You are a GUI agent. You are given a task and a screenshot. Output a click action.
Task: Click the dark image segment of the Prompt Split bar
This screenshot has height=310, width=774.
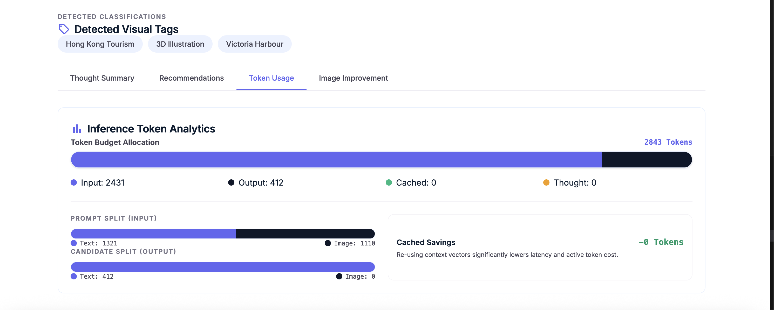(305, 234)
